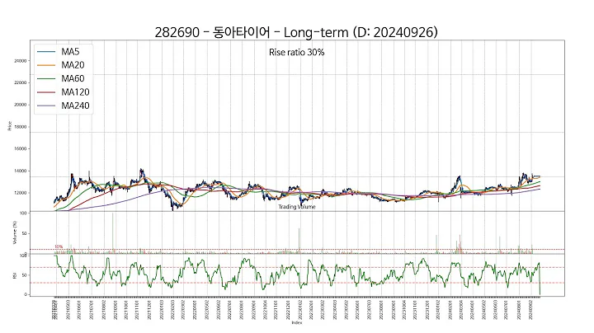Click the 'Volume (%)' axis label
The image size is (594, 333).
point(14,232)
